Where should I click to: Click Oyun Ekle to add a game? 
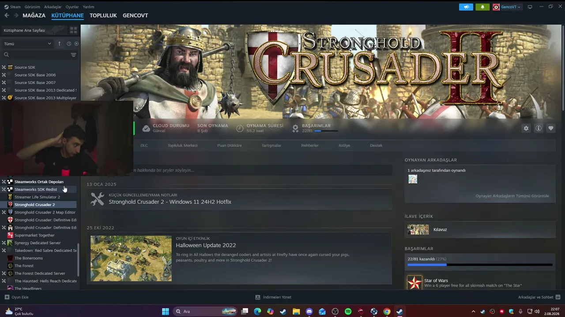(x=16, y=297)
